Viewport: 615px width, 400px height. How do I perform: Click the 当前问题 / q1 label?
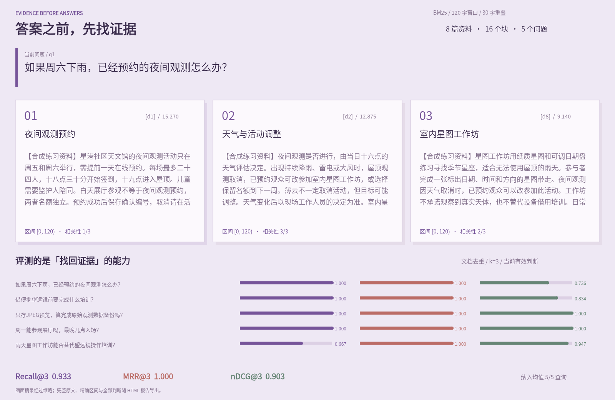(x=40, y=55)
